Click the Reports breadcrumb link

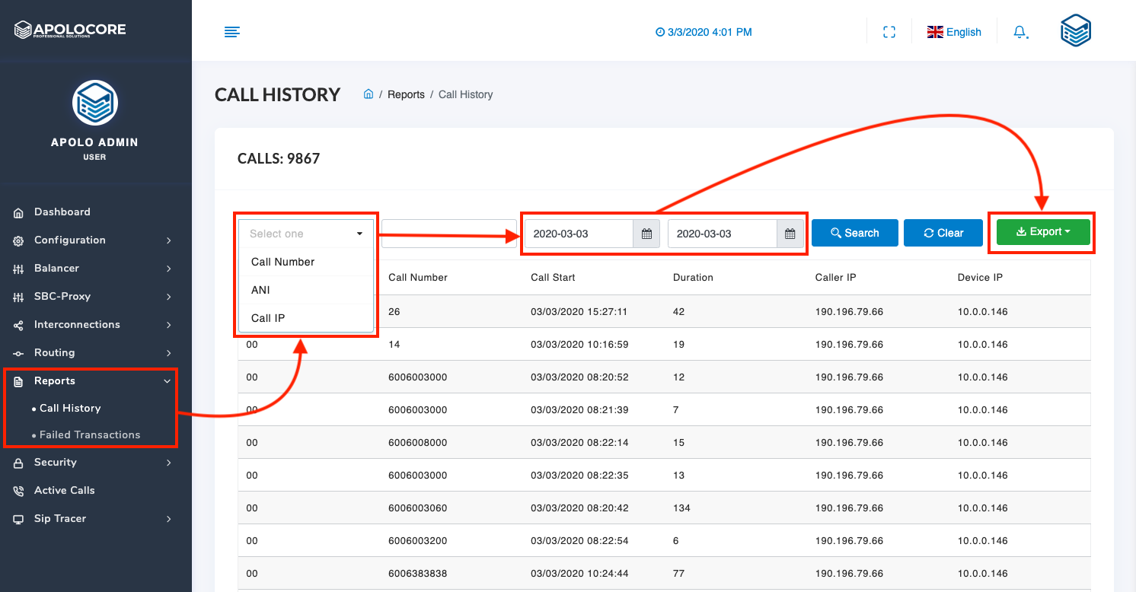pyautogui.click(x=406, y=94)
